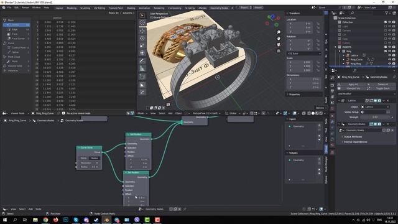The height and width of the screenshot is (224, 398).
Task: Open the File menu
Action: point(9,7)
